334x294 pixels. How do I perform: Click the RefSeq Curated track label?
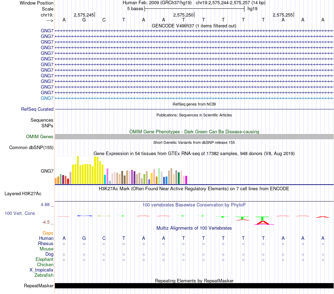[37, 109]
